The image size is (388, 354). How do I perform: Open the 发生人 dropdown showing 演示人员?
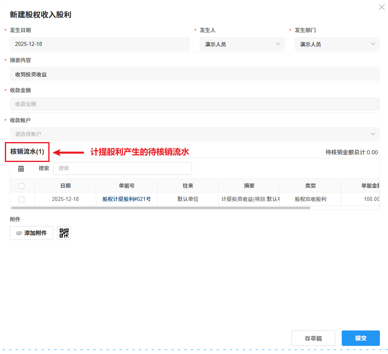[242, 44]
